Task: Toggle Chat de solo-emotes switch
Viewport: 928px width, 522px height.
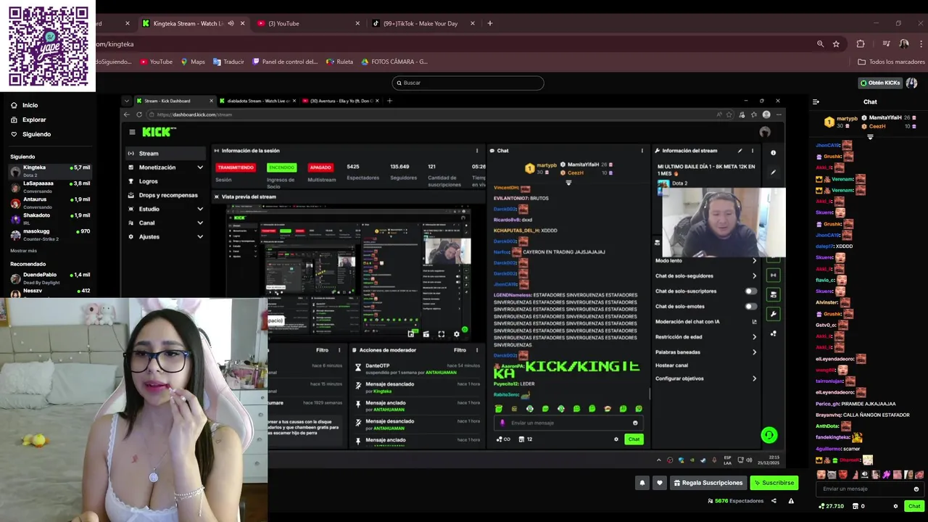Action: (x=751, y=306)
